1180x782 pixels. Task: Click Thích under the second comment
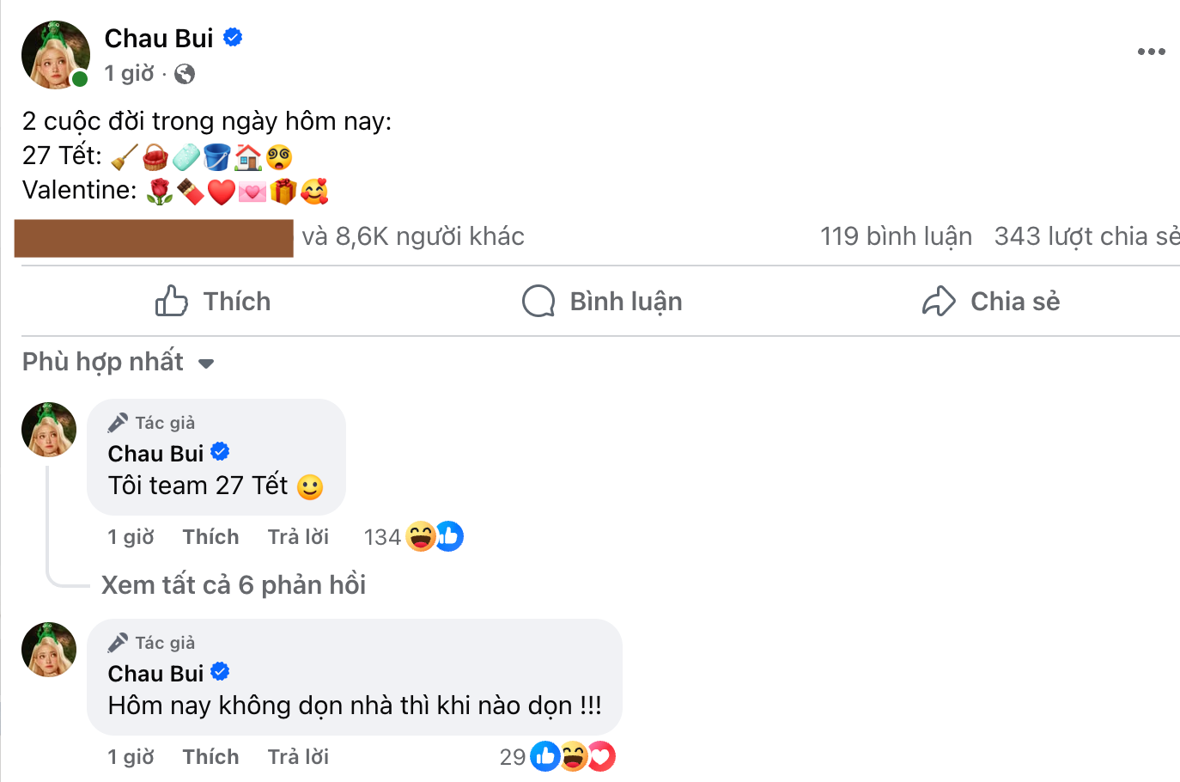[x=210, y=756]
